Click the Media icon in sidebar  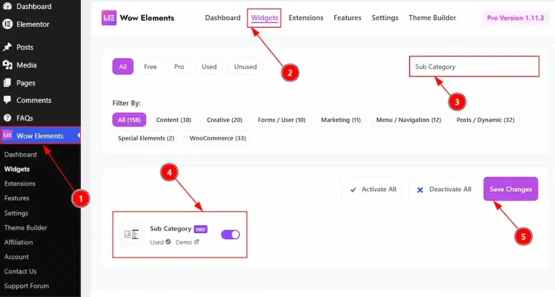[x=8, y=65]
